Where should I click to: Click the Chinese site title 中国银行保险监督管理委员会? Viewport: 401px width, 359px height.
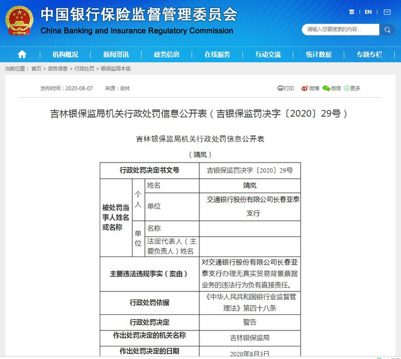pos(139,14)
